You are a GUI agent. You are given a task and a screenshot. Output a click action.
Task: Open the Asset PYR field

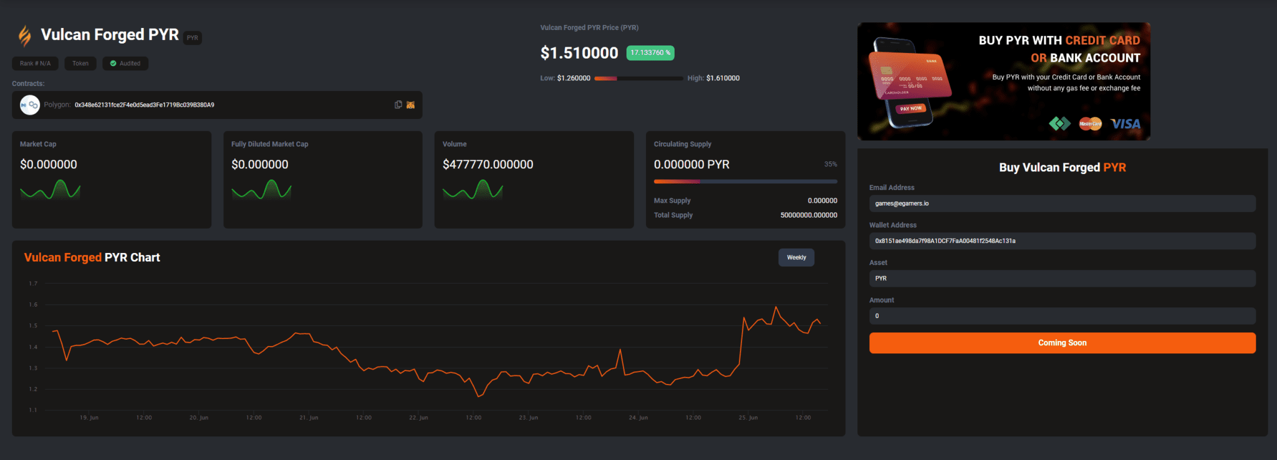coord(1063,278)
